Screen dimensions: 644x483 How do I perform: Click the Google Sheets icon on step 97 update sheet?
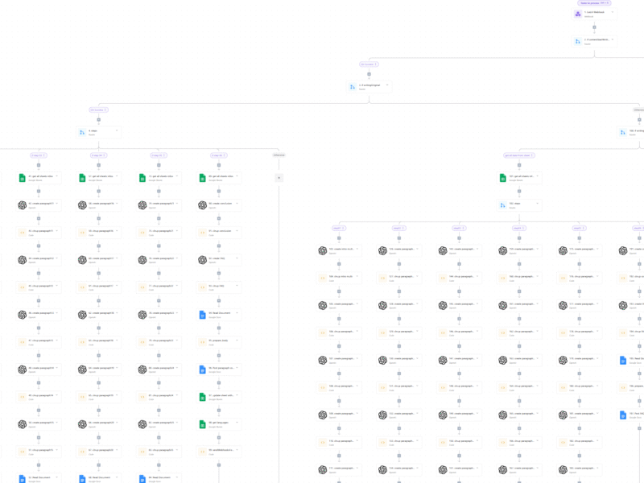tap(203, 397)
